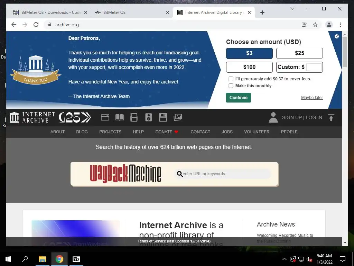Reload the page with the refresh icon

pyautogui.click(x=36, y=25)
